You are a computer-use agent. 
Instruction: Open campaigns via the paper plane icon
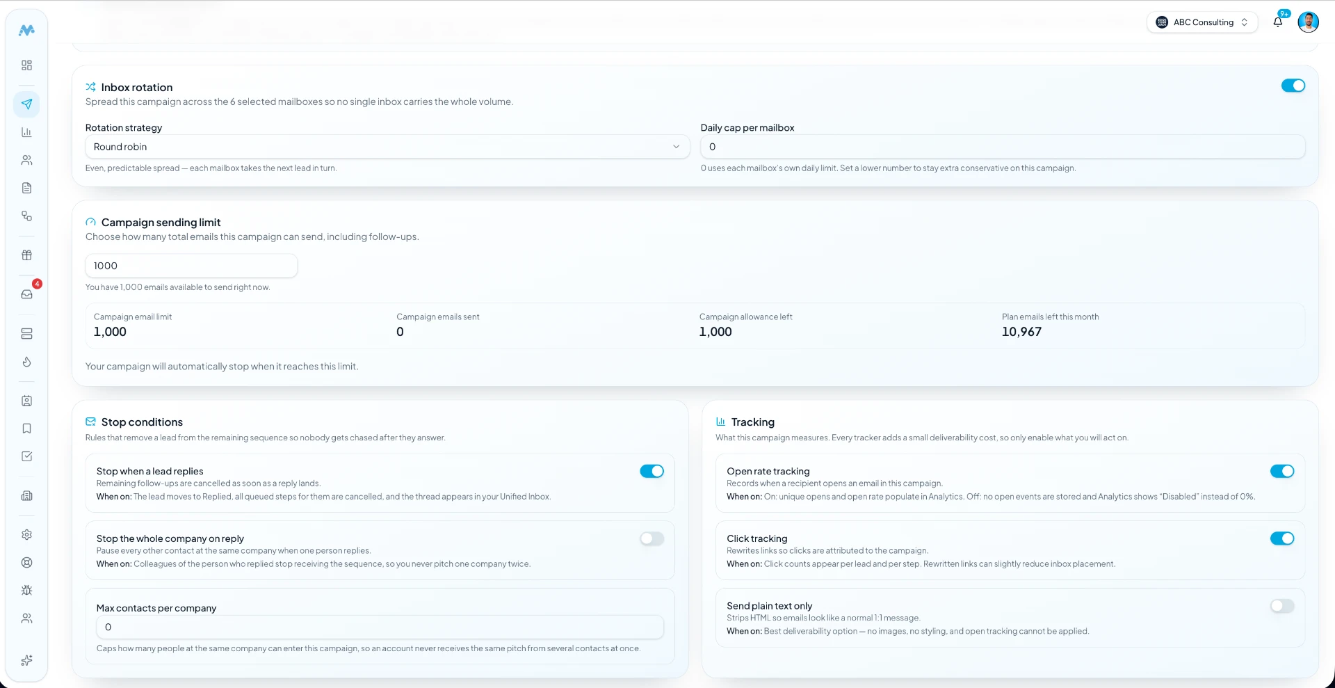click(x=26, y=104)
